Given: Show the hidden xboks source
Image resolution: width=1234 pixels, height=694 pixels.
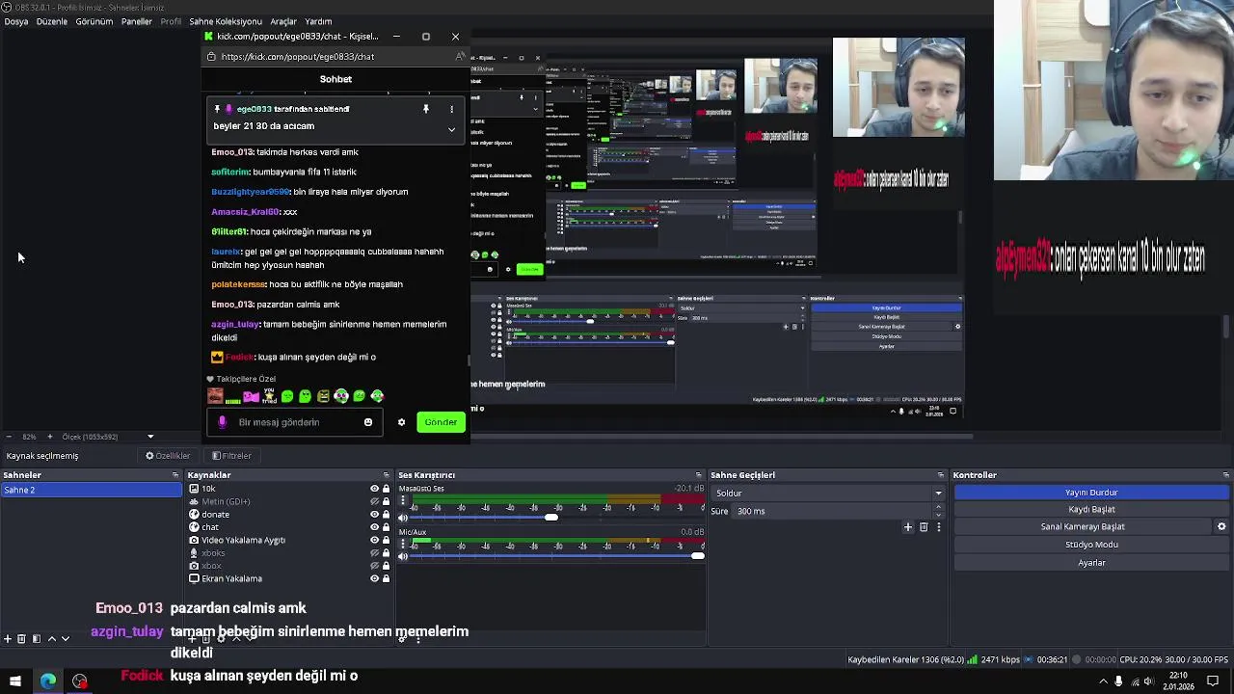Looking at the screenshot, I should pos(374,553).
